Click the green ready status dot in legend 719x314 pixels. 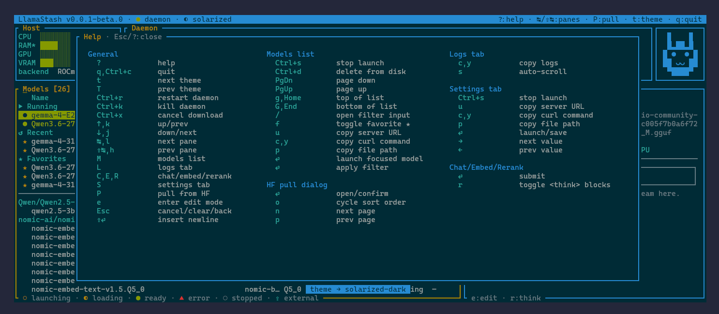click(138, 298)
